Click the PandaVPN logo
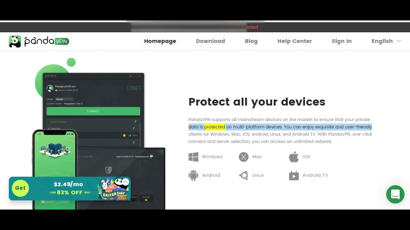Screen dimensions: 410x230 click(39, 41)
